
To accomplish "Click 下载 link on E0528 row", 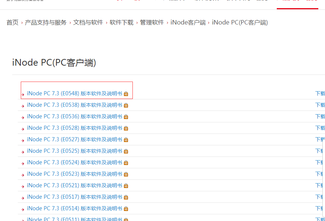I will point(320,128).
